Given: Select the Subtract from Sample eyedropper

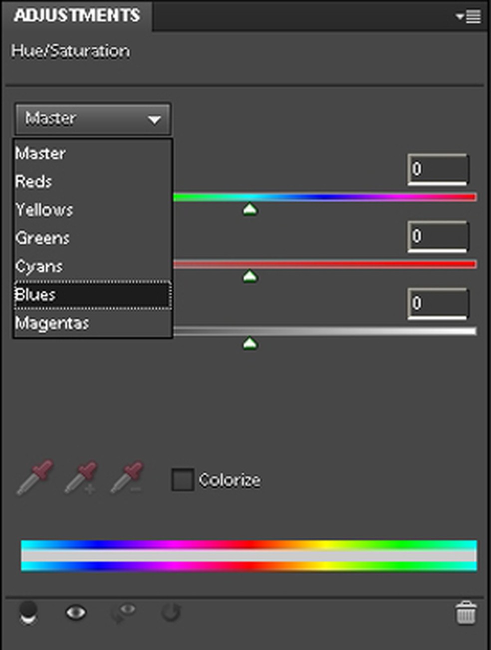Looking at the screenshot, I should coord(127,478).
